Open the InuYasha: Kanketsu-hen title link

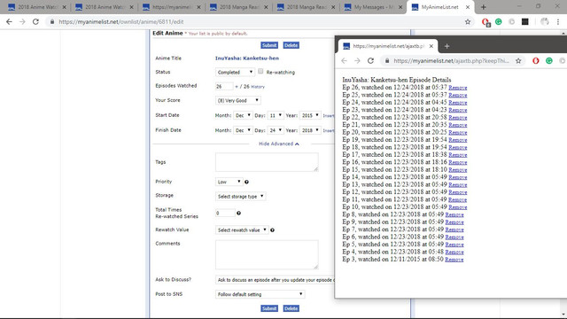tap(247, 58)
